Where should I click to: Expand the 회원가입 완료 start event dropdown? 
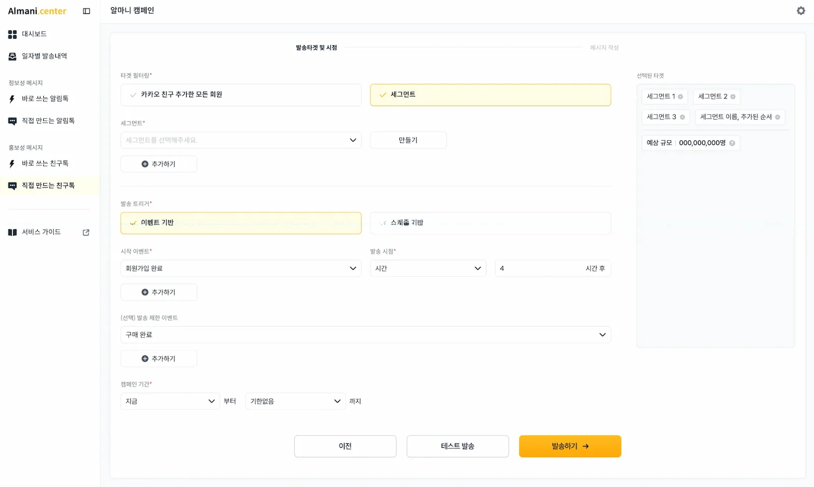click(241, 268)
